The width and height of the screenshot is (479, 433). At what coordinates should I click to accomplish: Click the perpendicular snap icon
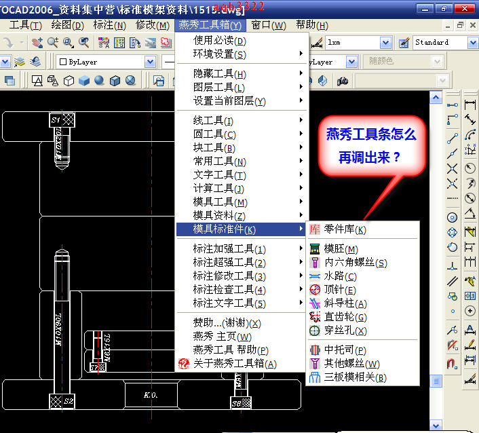tap(453, 266)
